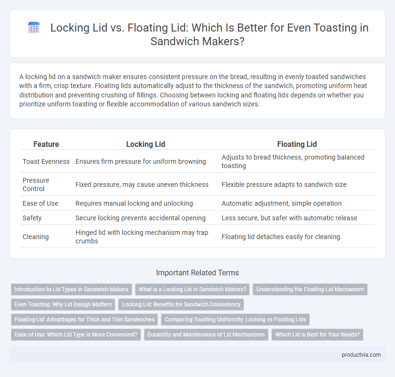Viewport: 395px width, 377px height.
Task: Click the Toast Evenness row label
Action: coord(46,161)
